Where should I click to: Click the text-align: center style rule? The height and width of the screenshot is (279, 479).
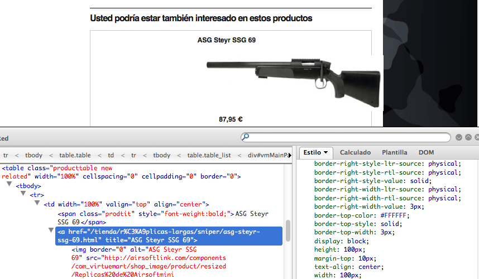(349, 267)
